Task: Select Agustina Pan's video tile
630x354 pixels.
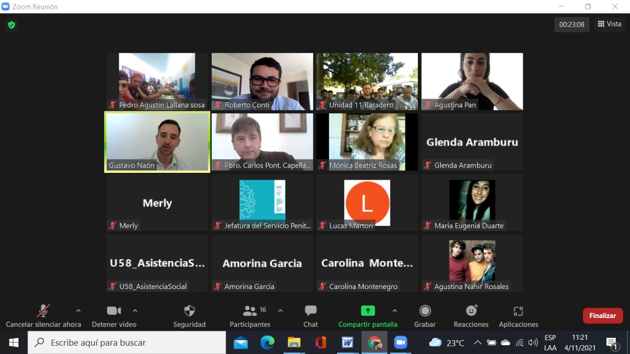Action: 472,81
